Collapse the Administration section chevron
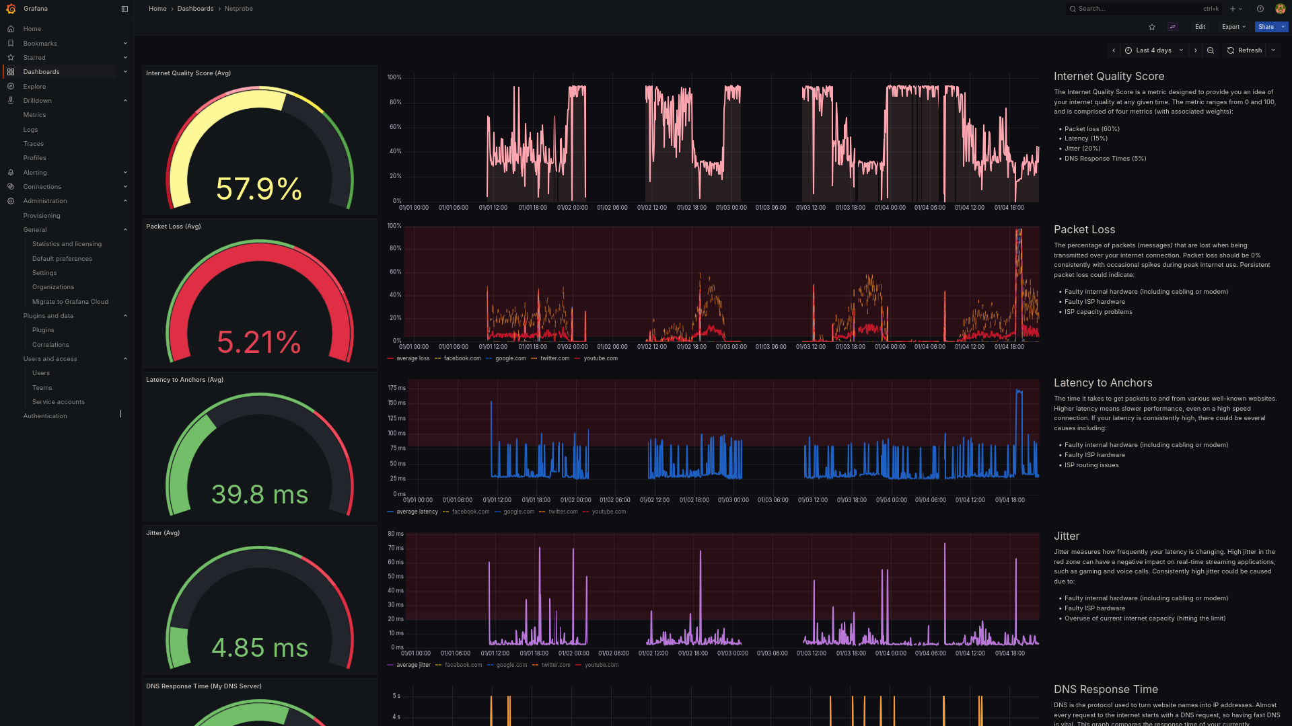The image size is (1292, 726). point(125,201)
